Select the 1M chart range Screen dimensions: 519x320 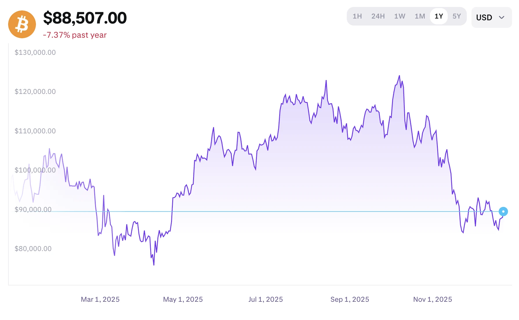(420, 16)
